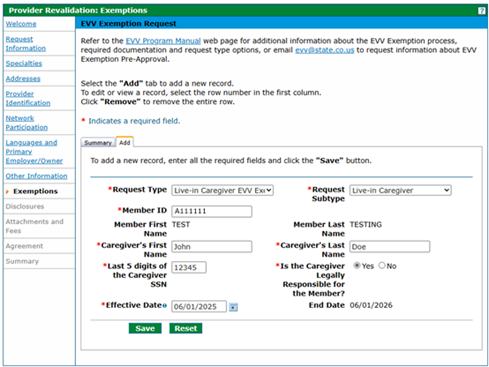Go to Welcome in sidebar
489x367 pixels.
click(x=21, y=24)
